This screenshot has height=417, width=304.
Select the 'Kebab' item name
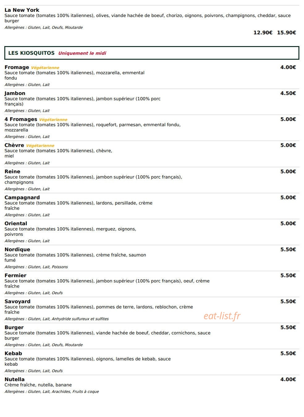click(13, 353)
